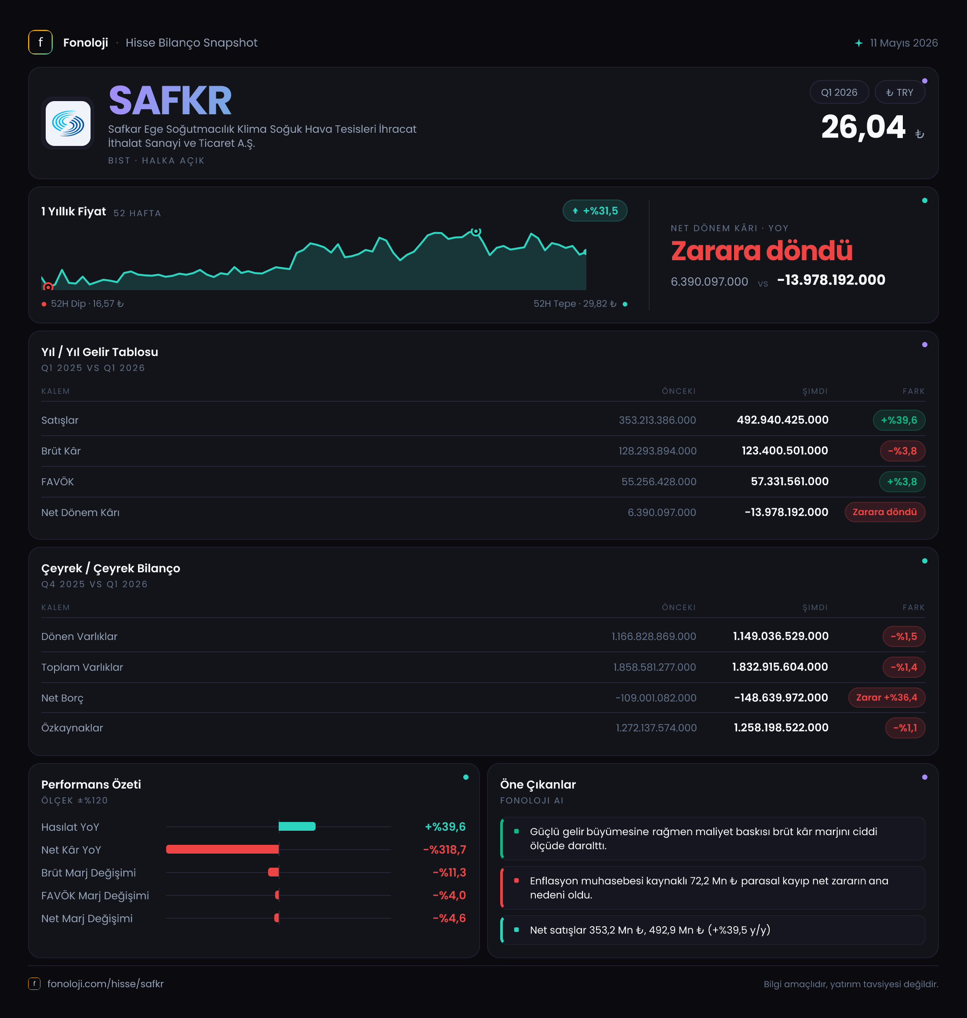Click the FAVÖK current value 57.331.561.000
The height and width of the screenshot is (1018, 967).
pos(789,481)
